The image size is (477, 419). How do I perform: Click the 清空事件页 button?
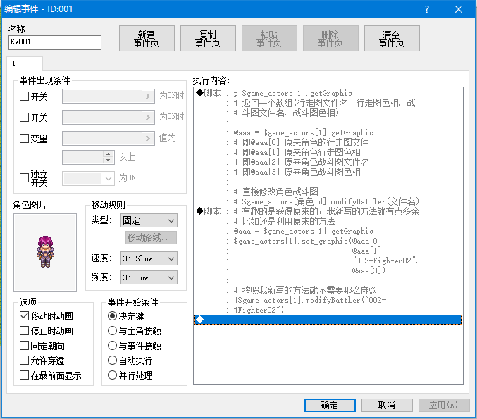[392, 38]
